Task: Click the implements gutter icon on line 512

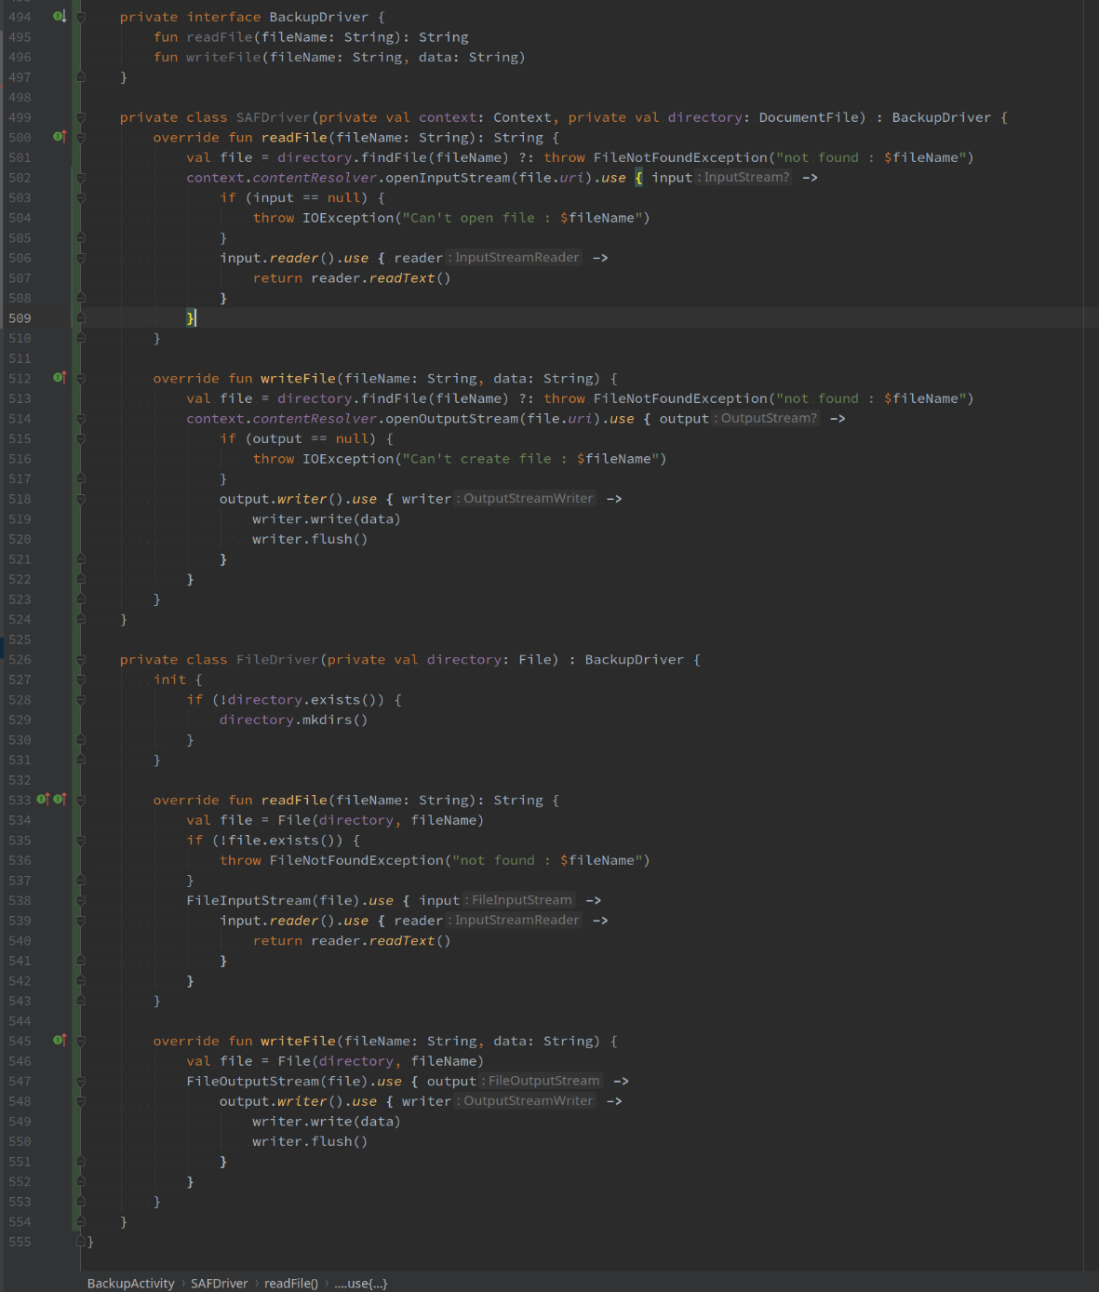Action: (60, 378)
